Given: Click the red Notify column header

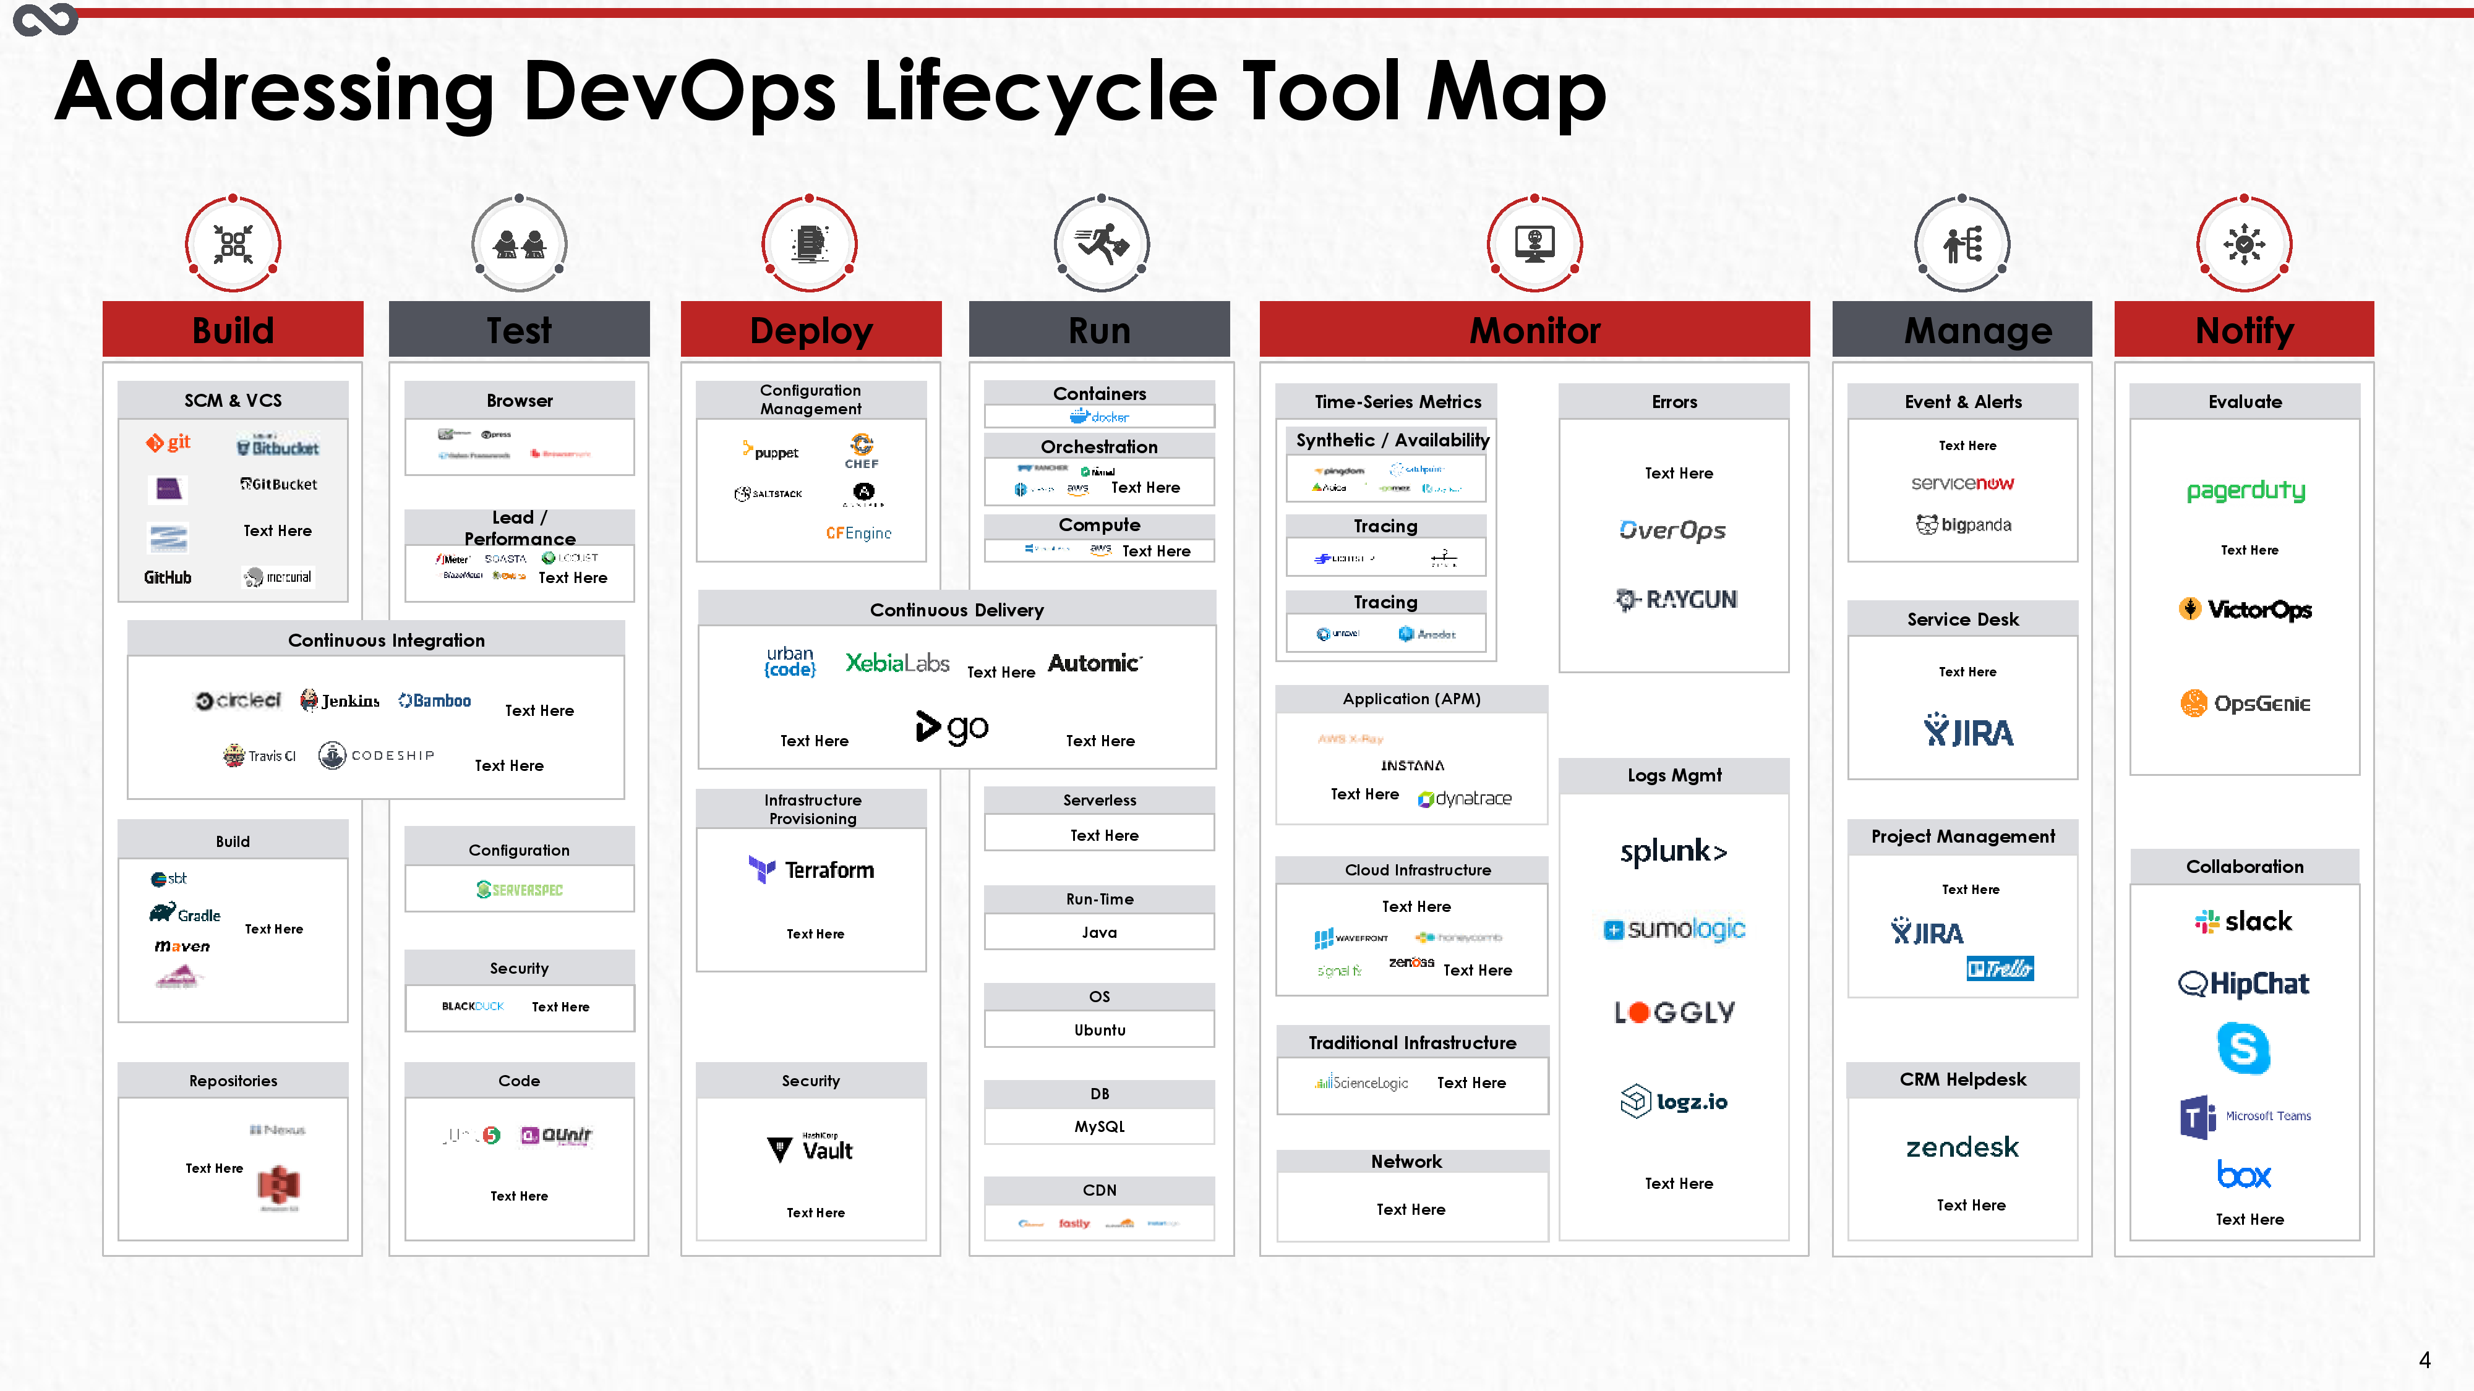Looking at the screenshot, I should [2245, 330].
